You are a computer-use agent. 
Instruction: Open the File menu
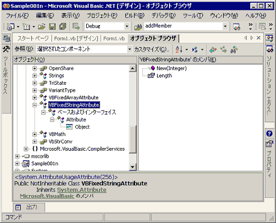(x=17, y=15)
